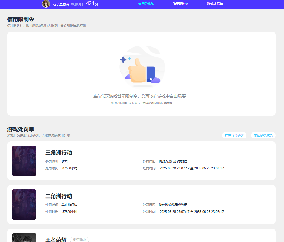Click the user avatar in the header
The image size is (284, 242).
click(46, 4)
